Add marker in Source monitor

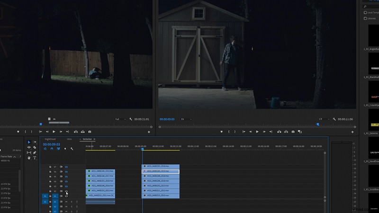tap(18, 132)
